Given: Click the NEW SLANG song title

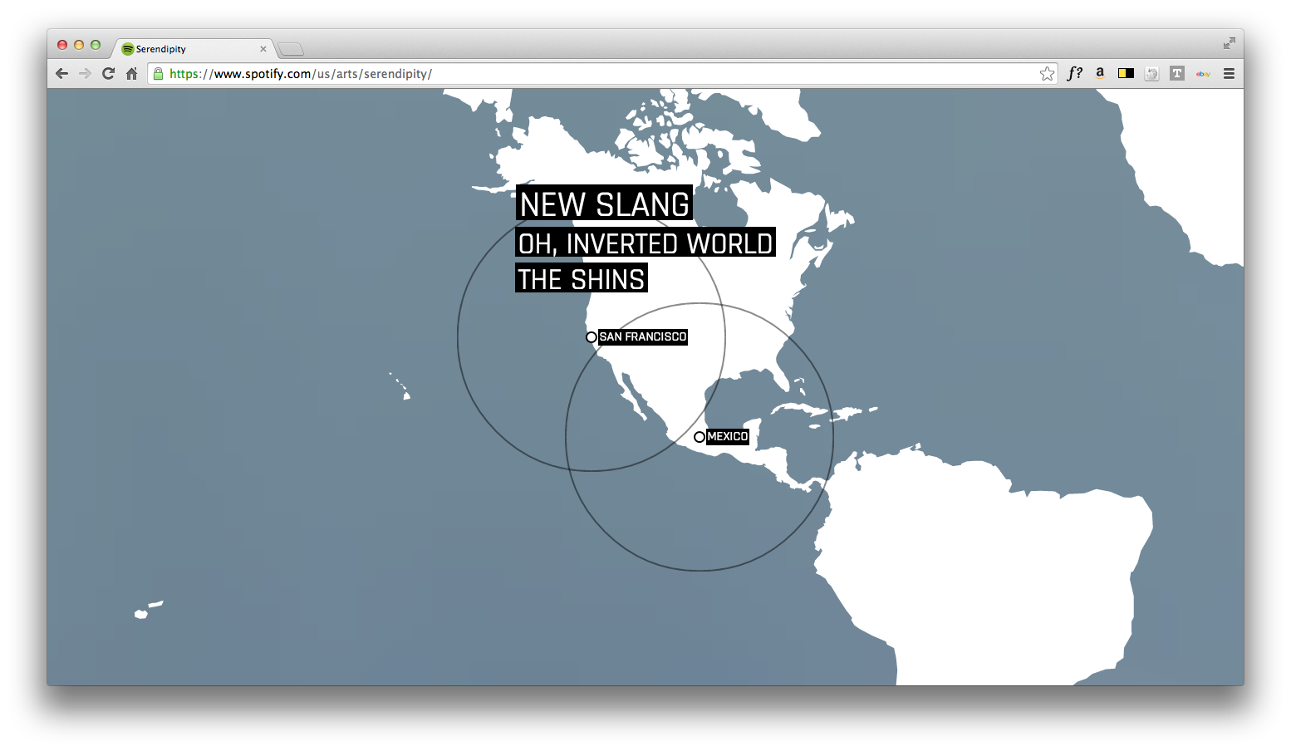Looking at the screenshot, I should 604,204.
